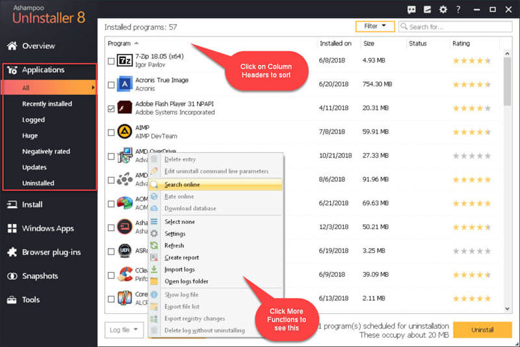
Task: Click the Acronis True Image icon
Action: [x=125, y=85]
